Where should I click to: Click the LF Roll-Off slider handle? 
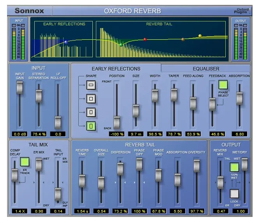tap(58, 123)
